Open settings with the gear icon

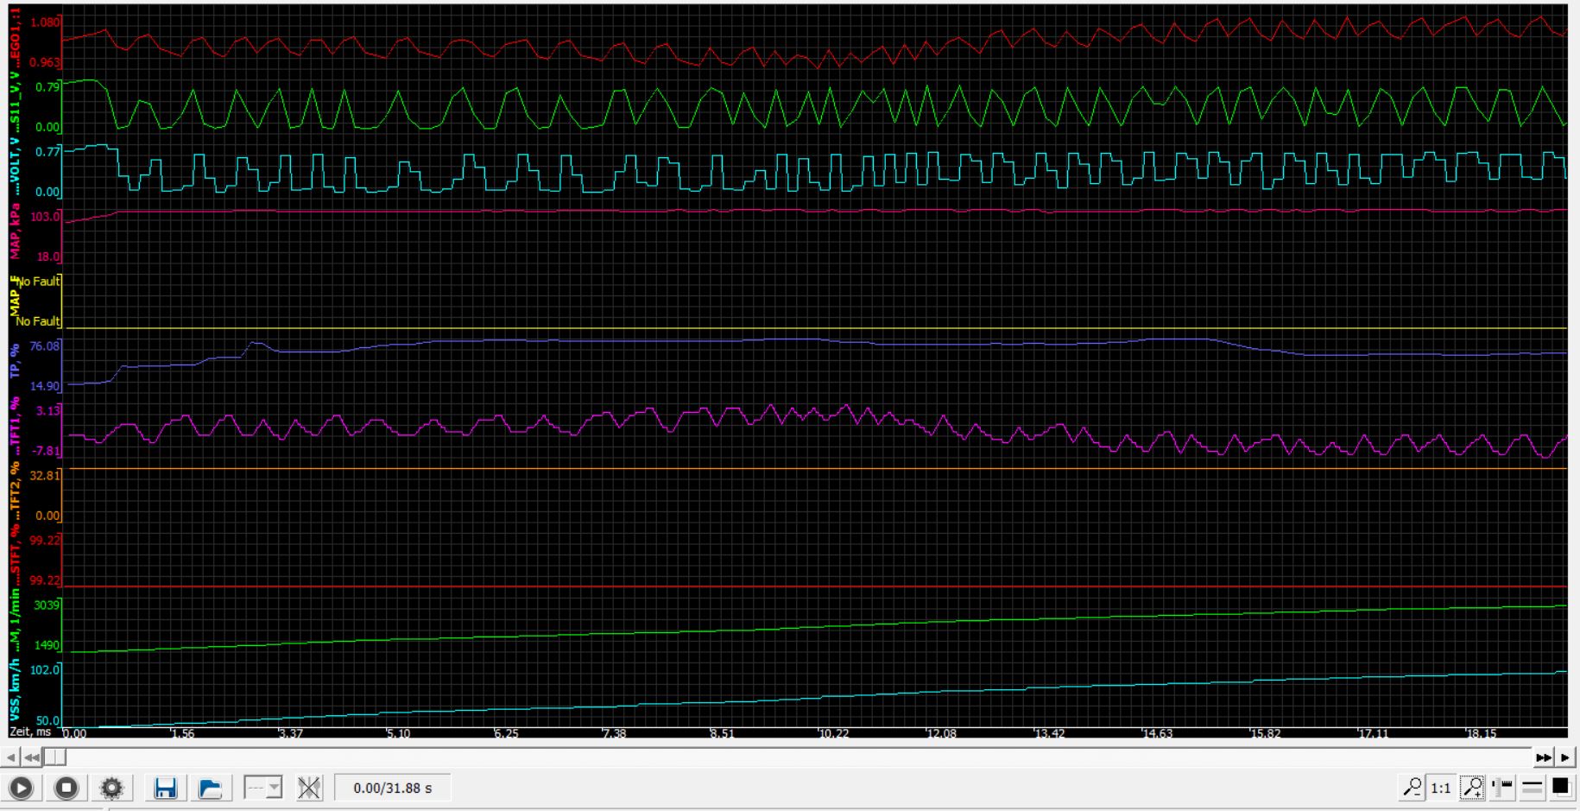(x=112, y=788)
